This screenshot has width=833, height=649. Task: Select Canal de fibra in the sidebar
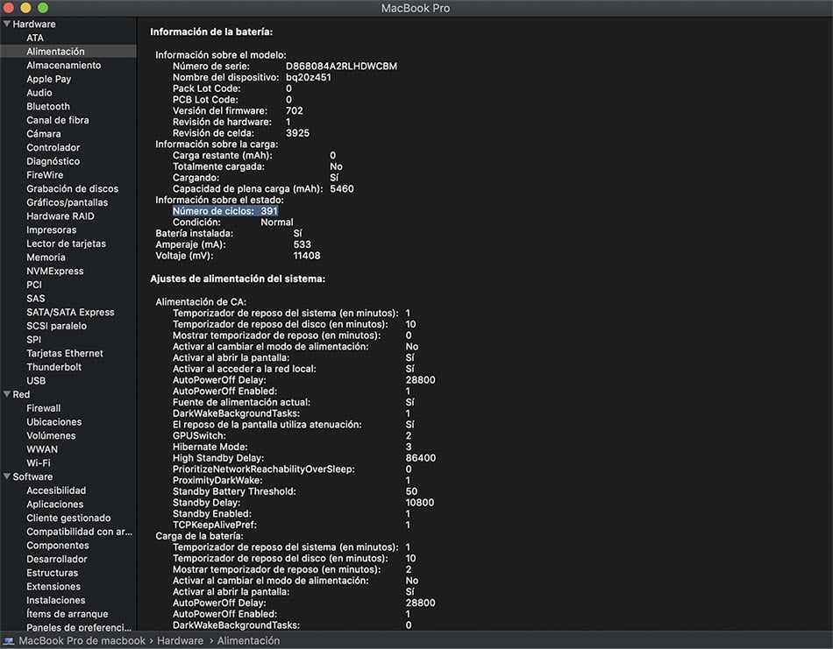click(x=58, y=120)
